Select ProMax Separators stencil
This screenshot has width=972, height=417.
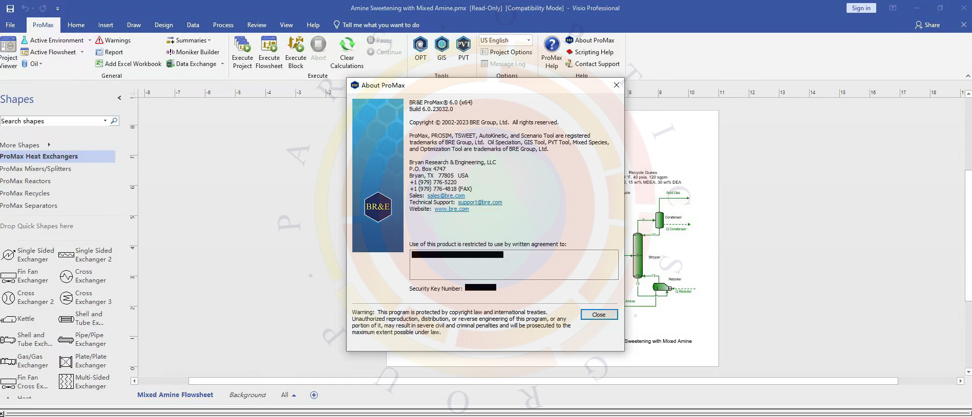tap(29, 205)
